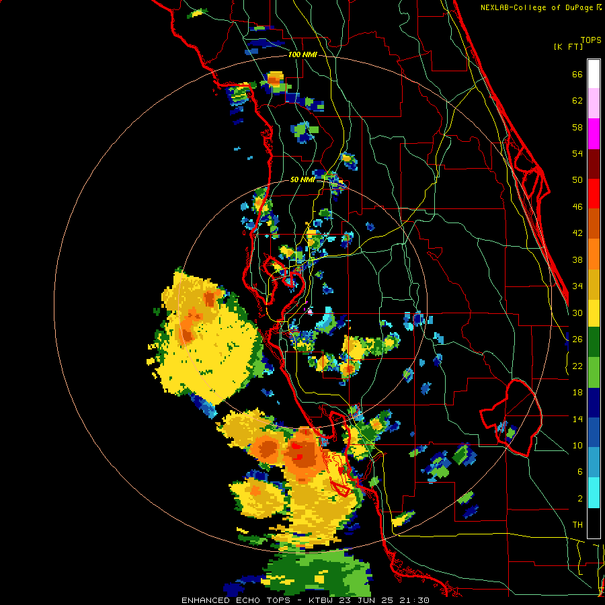The height and width of the screenshot is (605, 605).
Task: Click the 50 NMI range ring label
Action: (302, 179)
